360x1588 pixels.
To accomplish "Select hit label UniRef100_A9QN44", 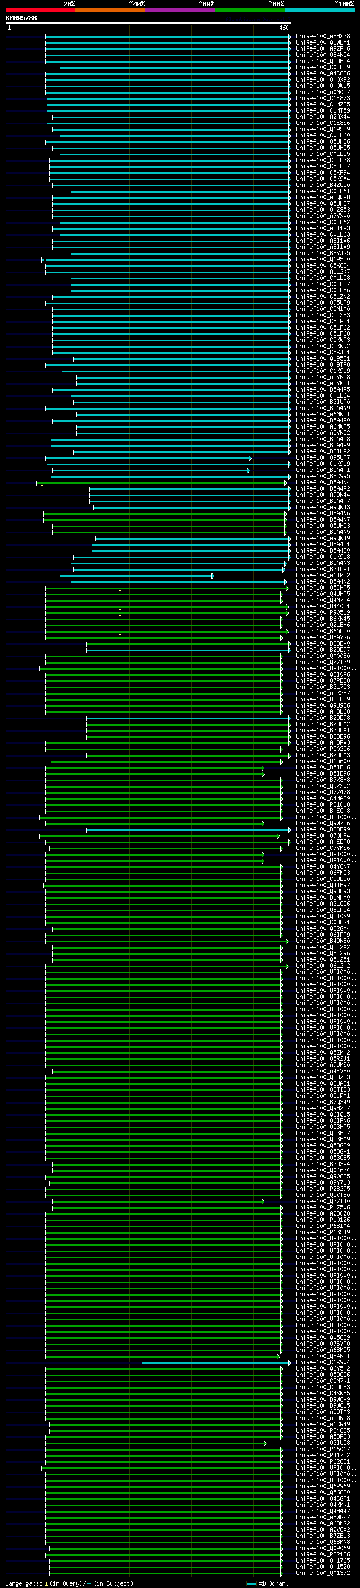I will [323, 495].
